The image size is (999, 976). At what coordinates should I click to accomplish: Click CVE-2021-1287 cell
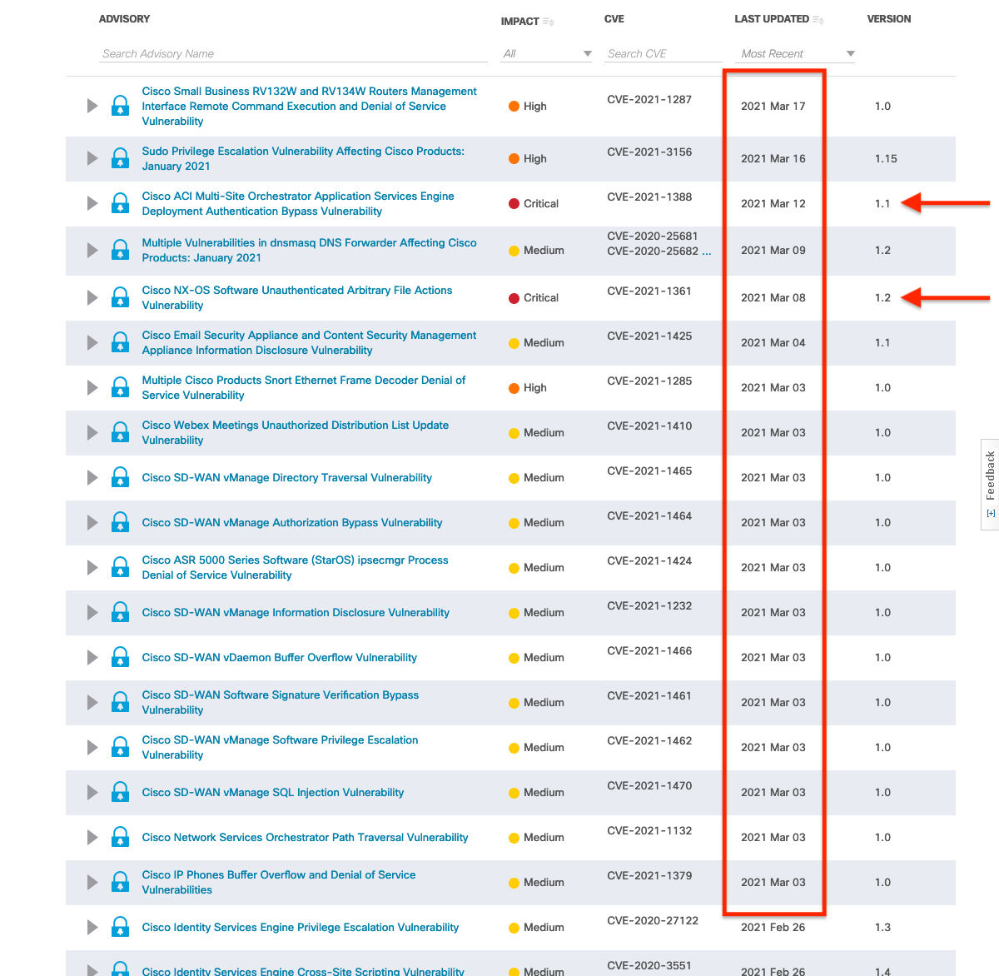pyautogui.click(x=649, y=99)
